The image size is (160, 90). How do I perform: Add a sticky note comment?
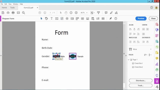click(x=106, y=13)
